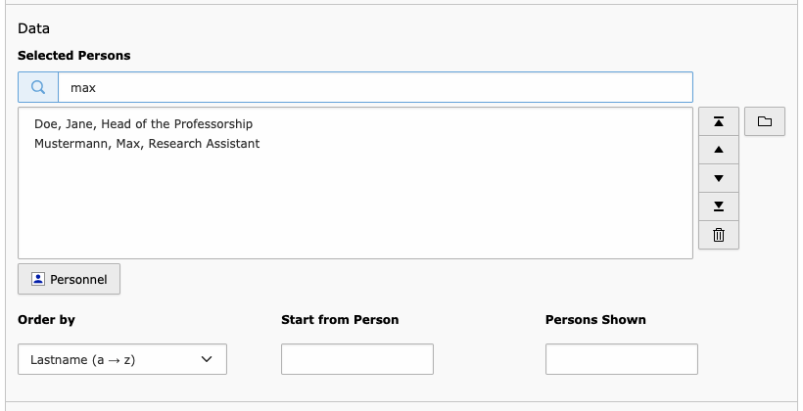
Task: Click empty area of selected persons list
Action: [x=355, y=205]
